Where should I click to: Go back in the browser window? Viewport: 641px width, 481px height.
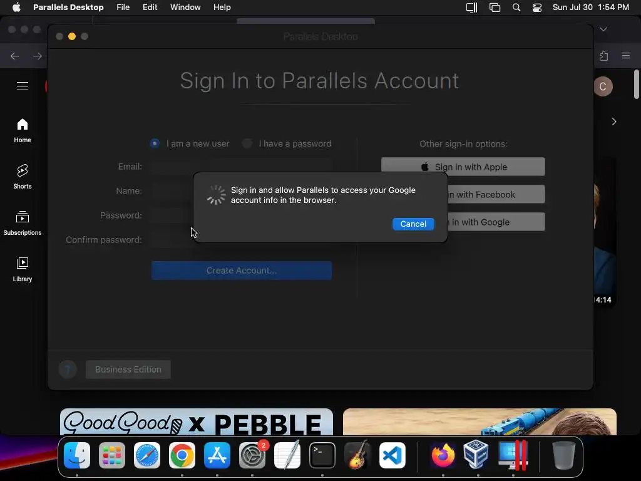click(15, 56)
